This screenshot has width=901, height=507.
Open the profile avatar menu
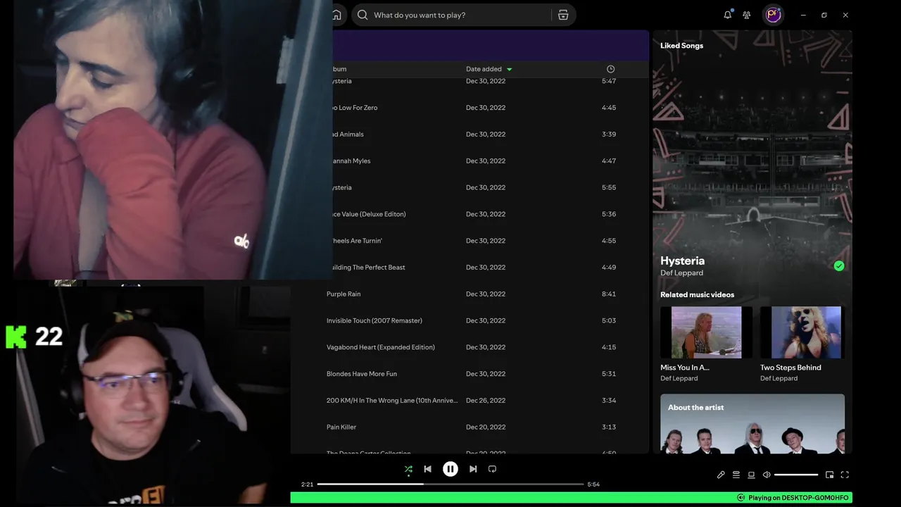(774, 15)
